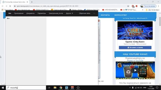Open the Видео в YouTube link
The width and height of the screenshot is (161, 90).
coord(135,60)
